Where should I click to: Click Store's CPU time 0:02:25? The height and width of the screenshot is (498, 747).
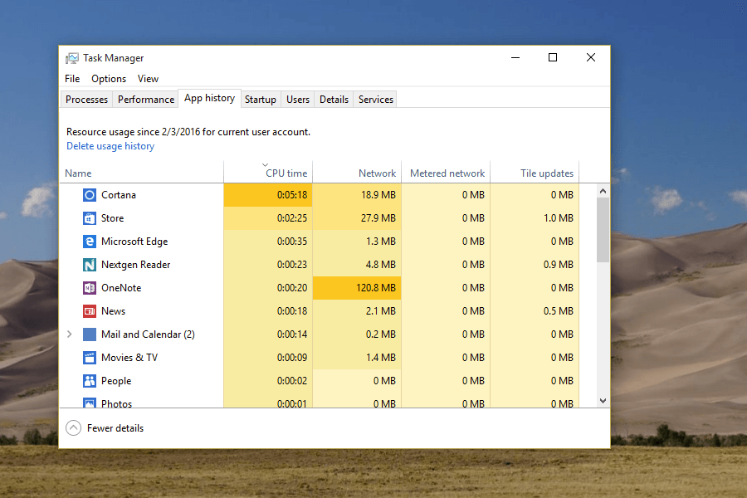(x=292, y=218)
